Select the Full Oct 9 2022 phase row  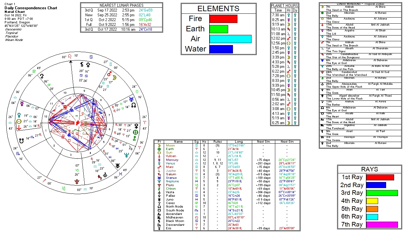121,24
